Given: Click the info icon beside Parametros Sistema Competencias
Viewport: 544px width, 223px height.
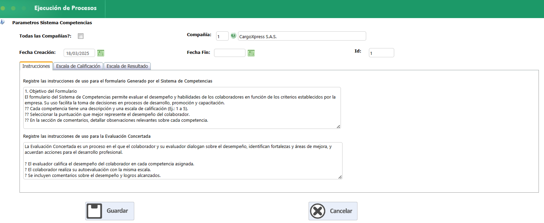Looking at the screenshot, I should click(x=2, y=22).
